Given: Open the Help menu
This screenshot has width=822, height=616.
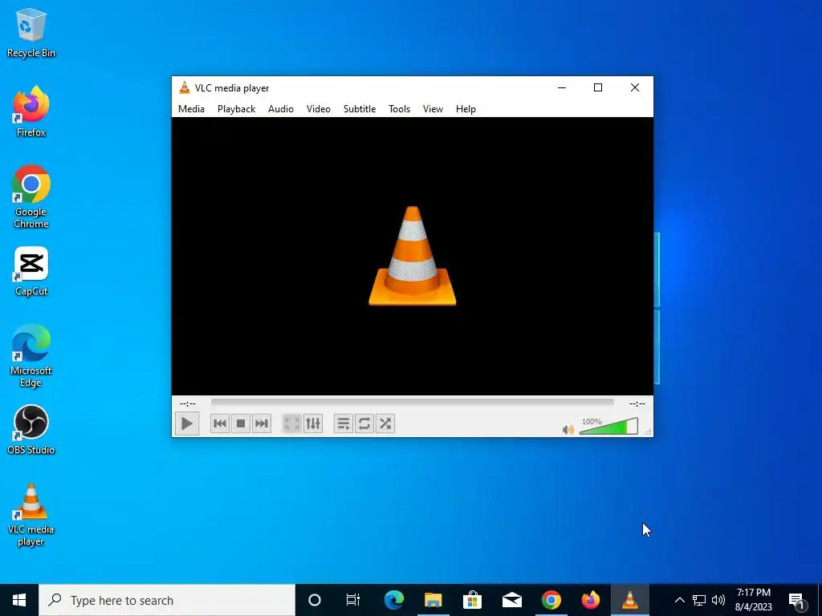Looking at the screenshot, I should coord(466,109).
